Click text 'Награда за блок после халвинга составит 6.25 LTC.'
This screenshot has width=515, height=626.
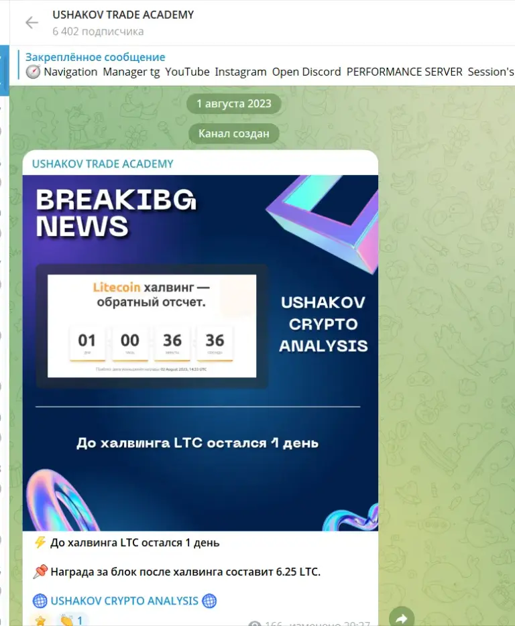(x=185, y=572)
